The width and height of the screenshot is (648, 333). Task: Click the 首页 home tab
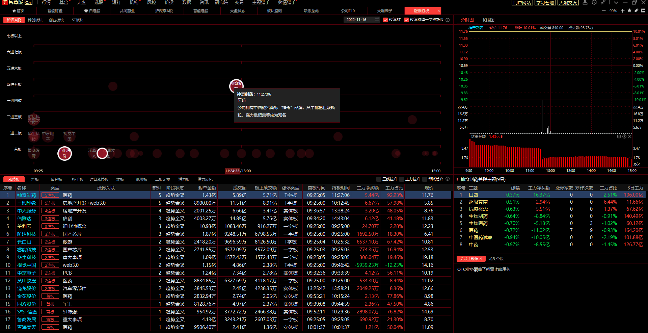(18, 11)
